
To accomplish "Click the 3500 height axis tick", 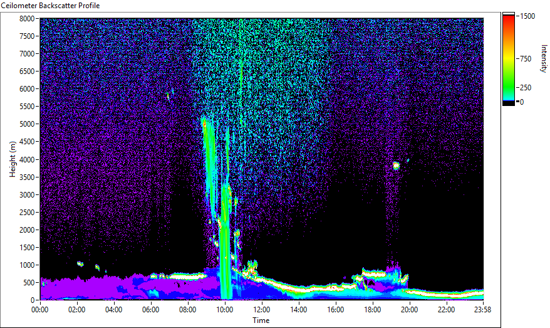I will (27, 177).
